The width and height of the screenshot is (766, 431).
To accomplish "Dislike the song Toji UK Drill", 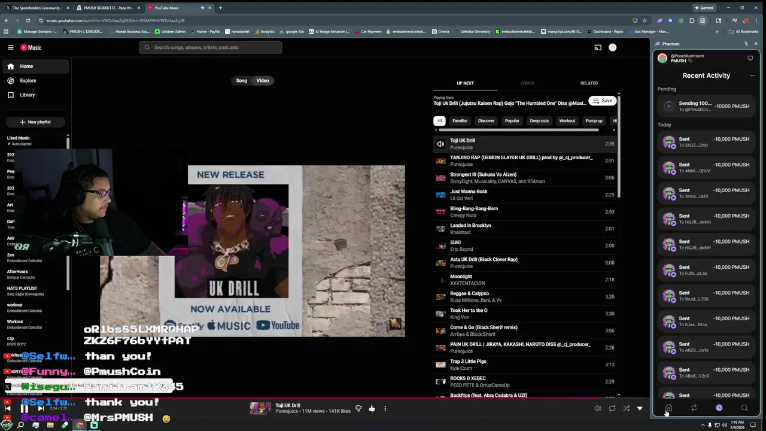I will (x=358, y=408).
